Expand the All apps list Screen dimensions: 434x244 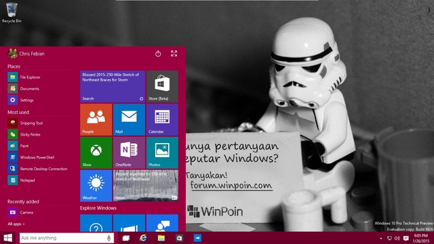click(x=16, y=224)
